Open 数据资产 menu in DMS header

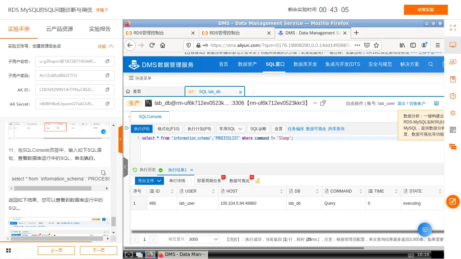coord(247,64)
